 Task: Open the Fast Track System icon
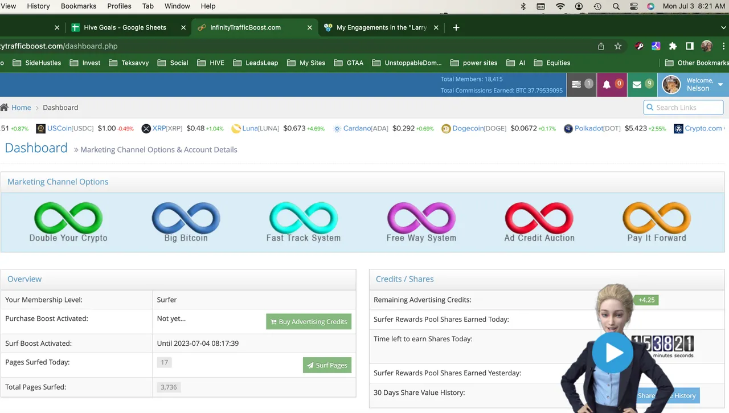304,218
